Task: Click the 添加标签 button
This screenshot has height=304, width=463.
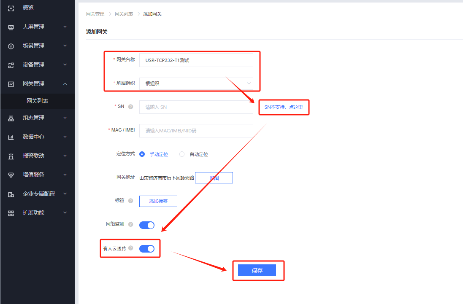Action: [x=158, y=201]
